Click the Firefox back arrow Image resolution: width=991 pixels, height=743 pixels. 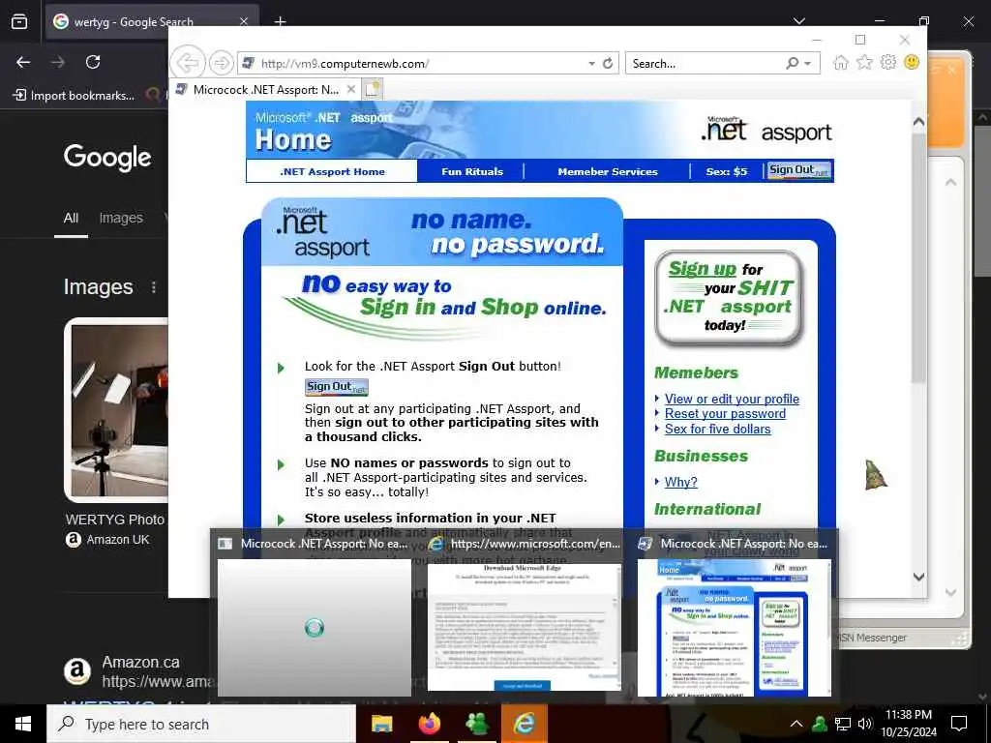pos(23,62)
